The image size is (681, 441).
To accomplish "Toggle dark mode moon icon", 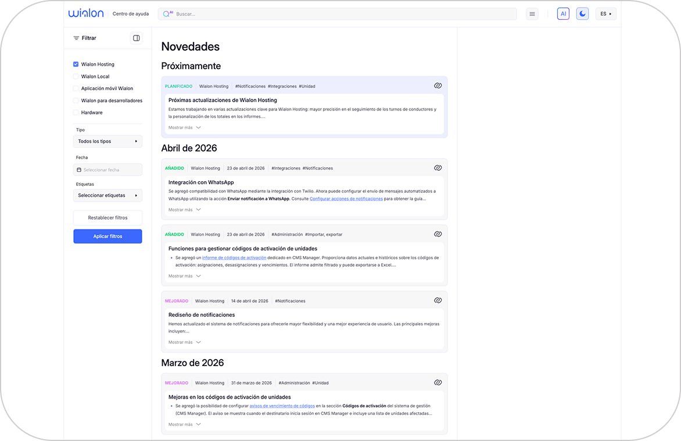I will 582,14.
